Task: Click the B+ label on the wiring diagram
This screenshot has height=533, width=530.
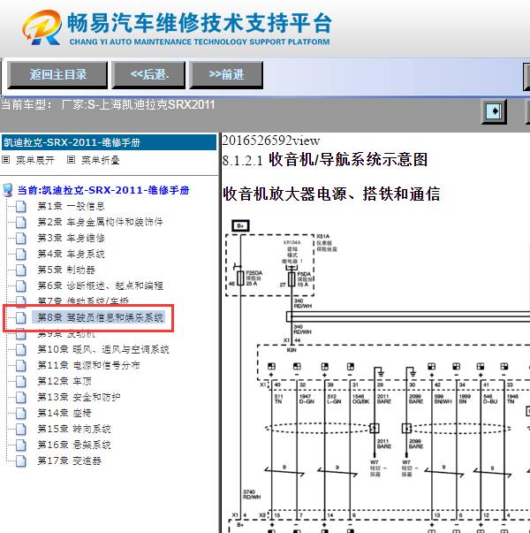Action: click(x=240, y=225)
